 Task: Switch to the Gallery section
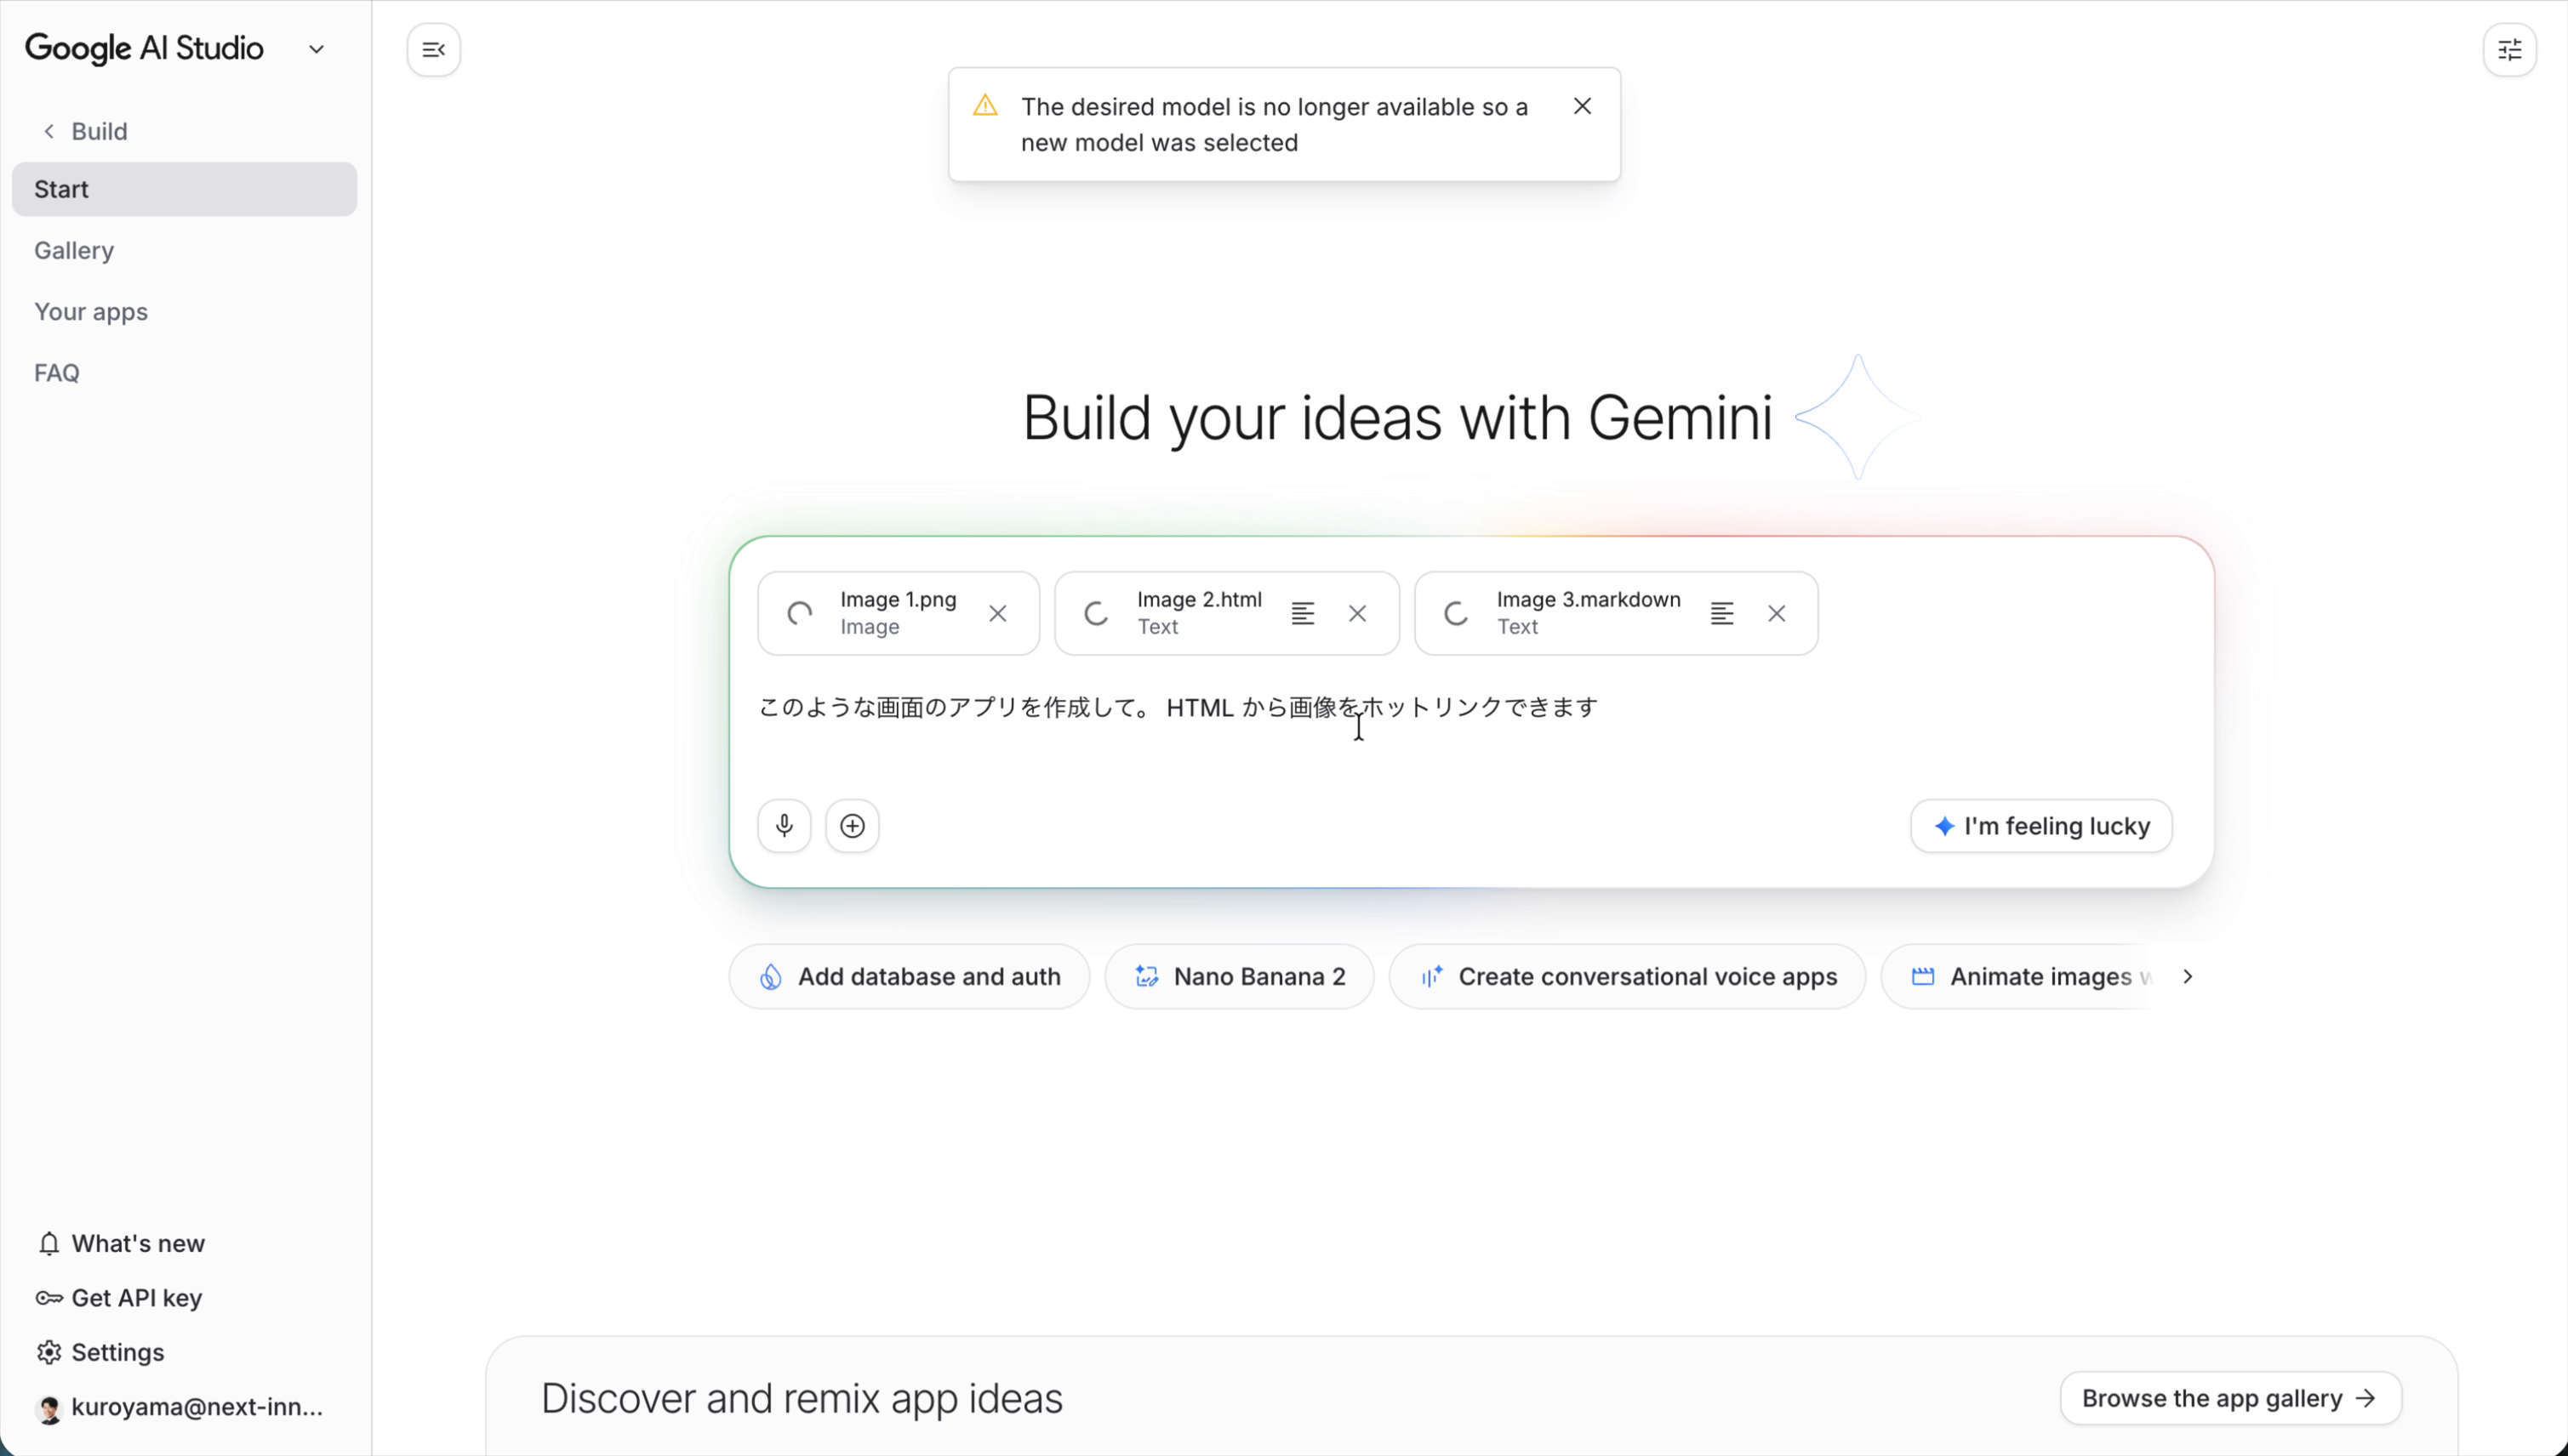point(74,250)
